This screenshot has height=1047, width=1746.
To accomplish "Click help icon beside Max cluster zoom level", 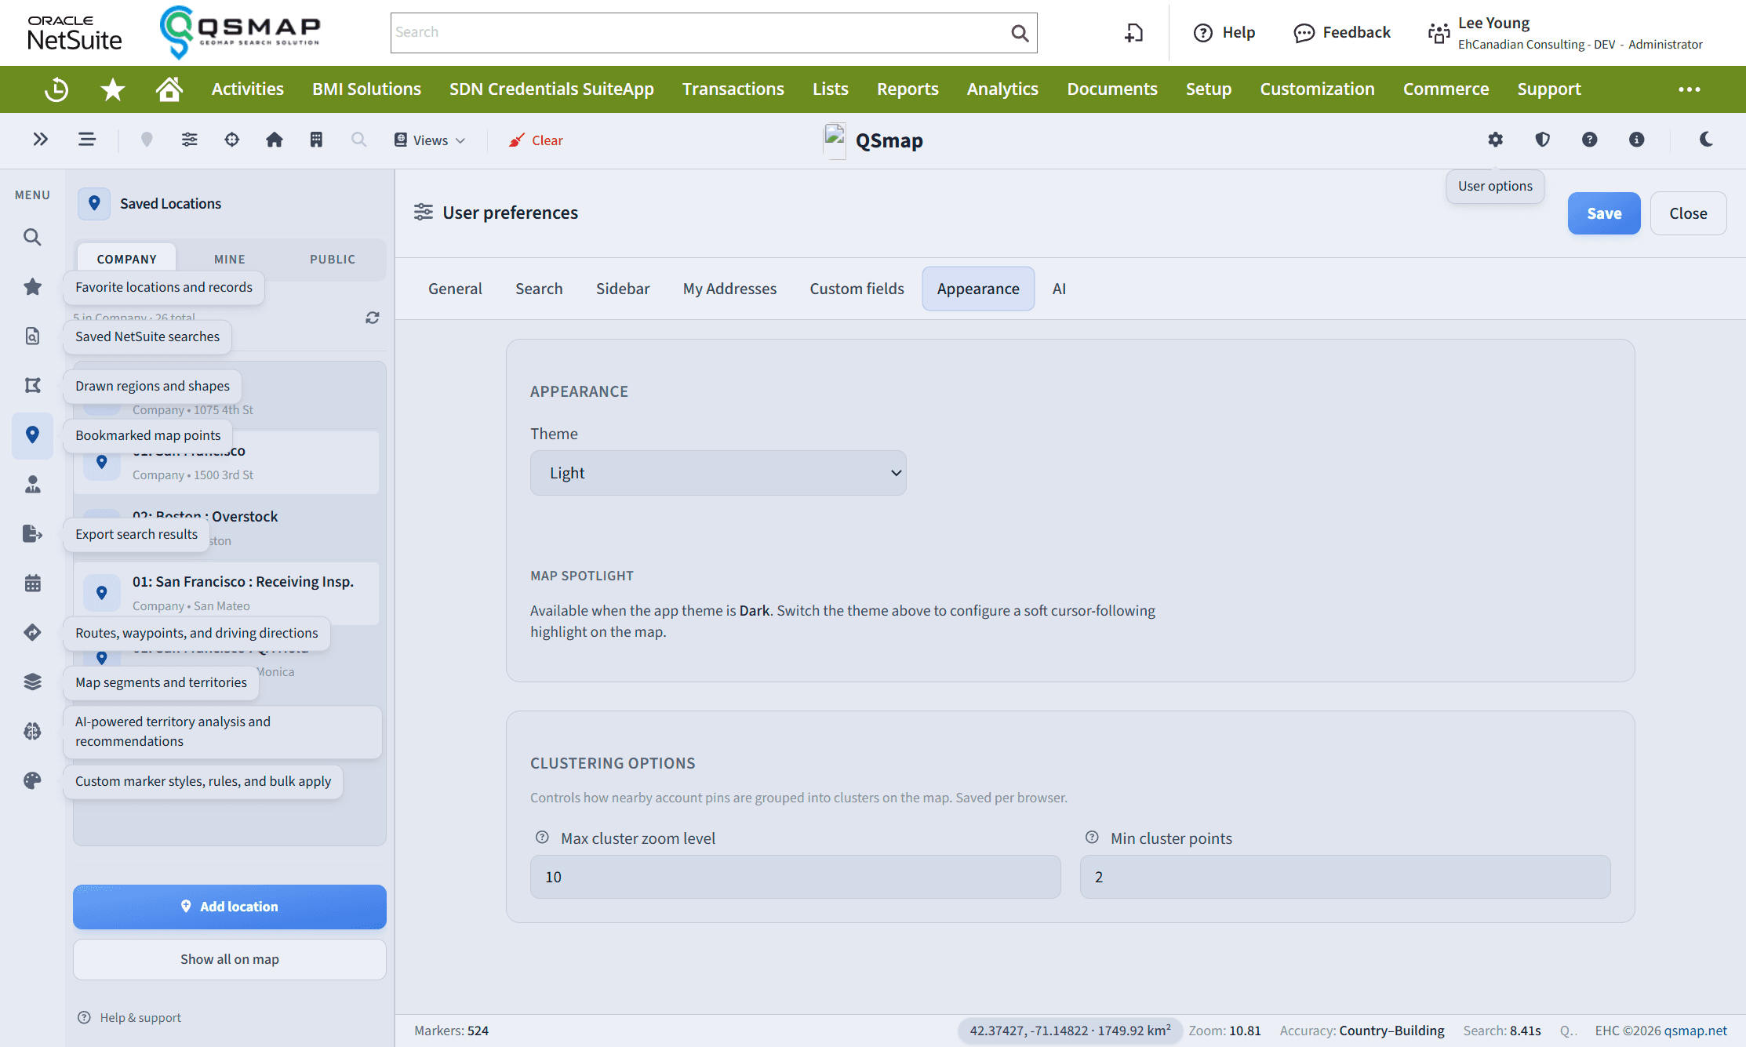I will [x=542, y=838].
